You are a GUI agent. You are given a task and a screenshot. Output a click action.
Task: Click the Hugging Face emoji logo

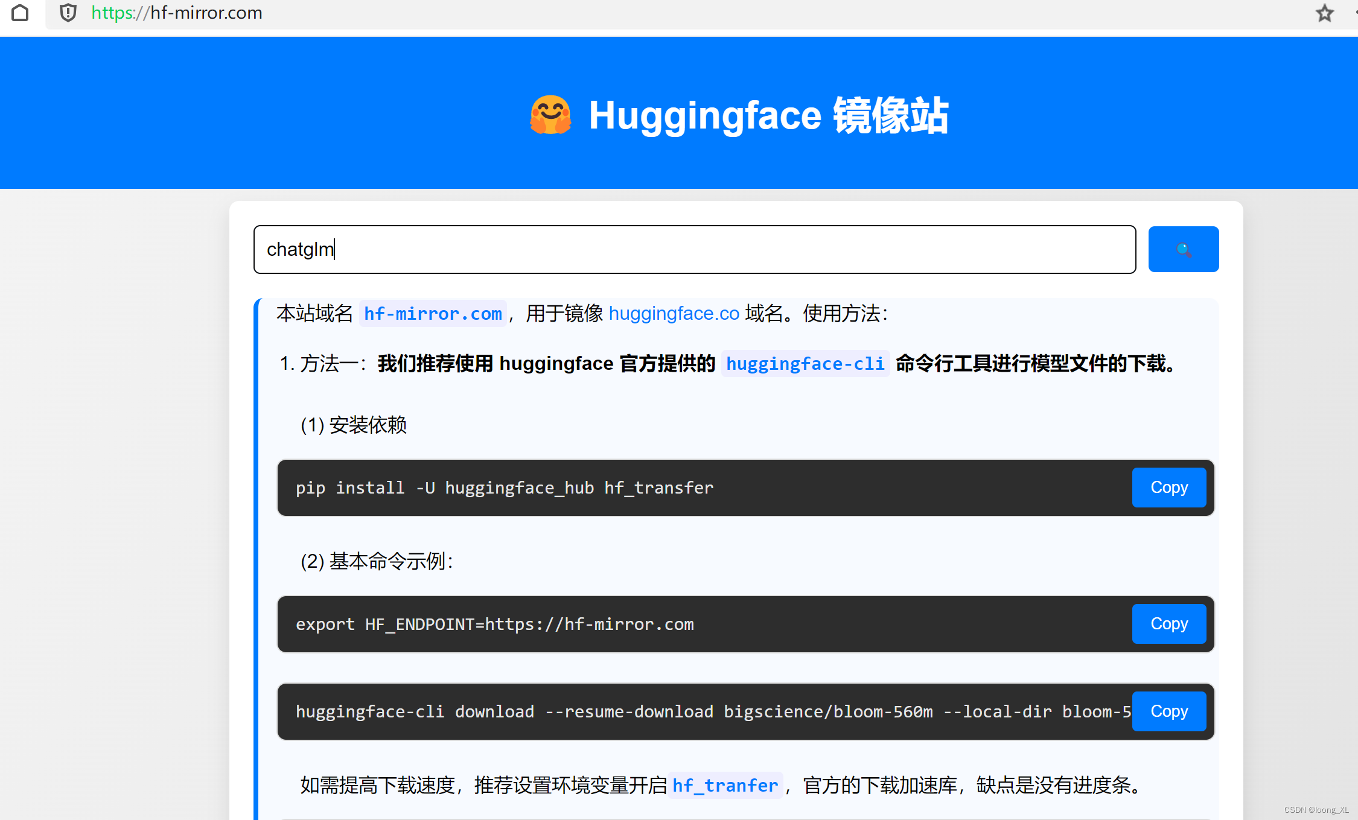coord(550,115)
